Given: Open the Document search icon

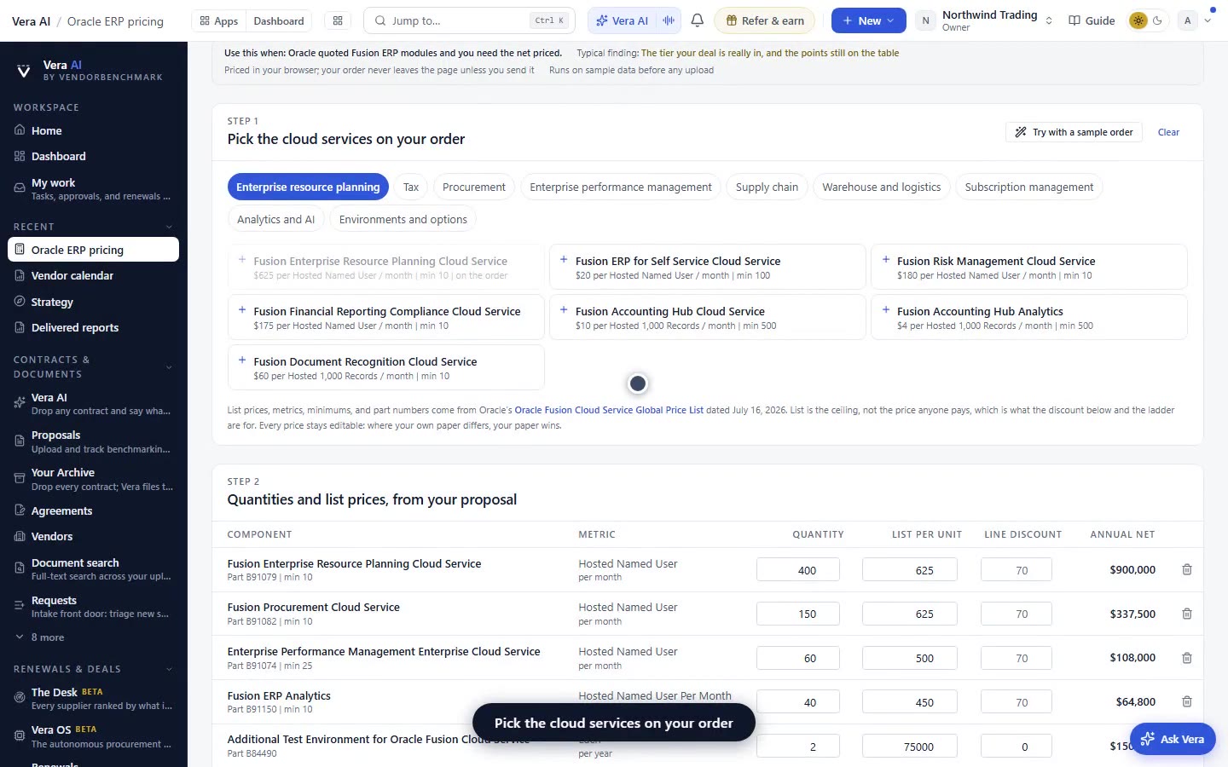Looking at the screenshot, I should (20, 568).
